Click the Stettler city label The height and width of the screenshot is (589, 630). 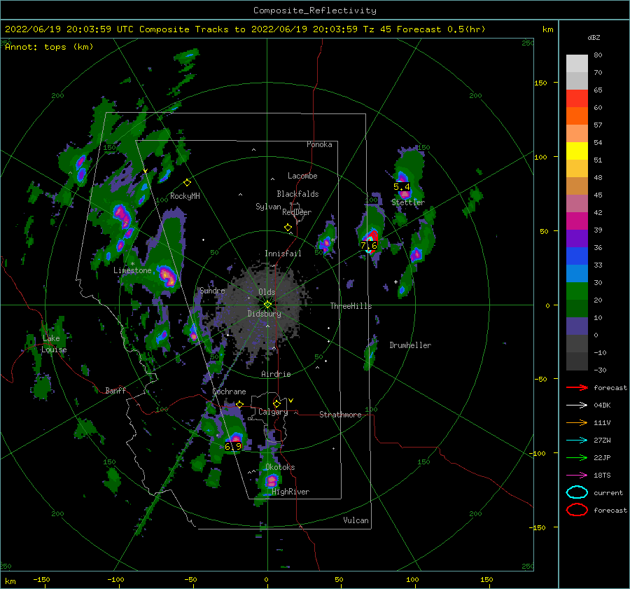(x=408, y=202)
